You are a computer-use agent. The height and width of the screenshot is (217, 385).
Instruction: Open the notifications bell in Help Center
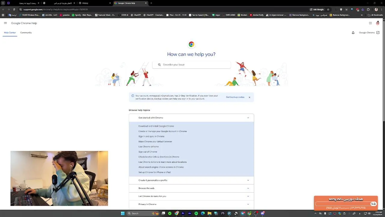tap(353, 33)
